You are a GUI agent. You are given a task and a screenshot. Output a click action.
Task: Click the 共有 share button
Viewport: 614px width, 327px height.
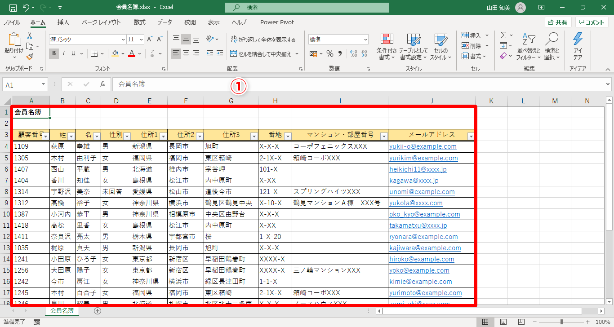(558, 22)
